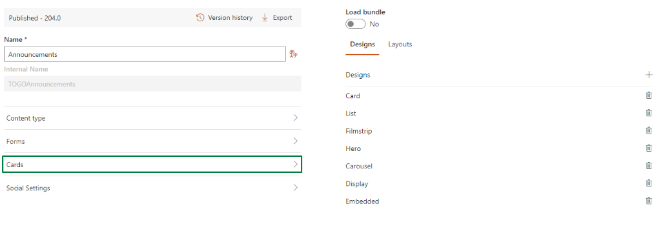Image resolution: width=663 pixels, height=233 pixels.
Task: Toggle the Load bundle switch
Action: click(355, 24)
